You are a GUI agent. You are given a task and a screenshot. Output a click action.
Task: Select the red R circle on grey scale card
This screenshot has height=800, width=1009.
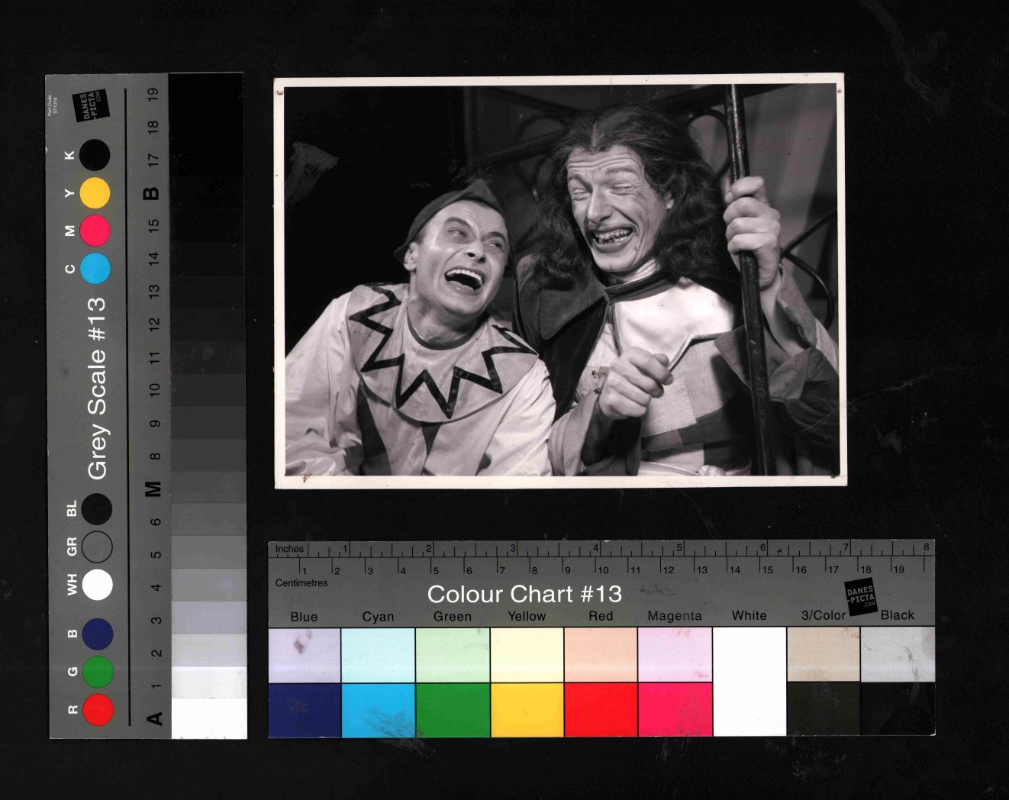pos(98,709)
